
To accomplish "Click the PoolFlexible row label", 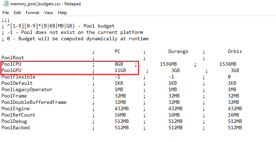I will coord(18,77).
